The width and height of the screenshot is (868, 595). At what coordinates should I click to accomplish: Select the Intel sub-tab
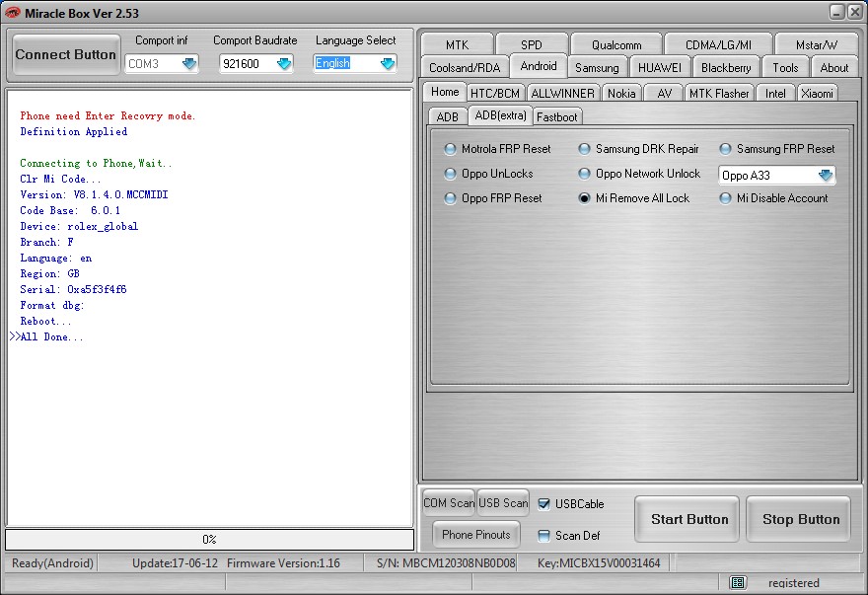(775, 94)
